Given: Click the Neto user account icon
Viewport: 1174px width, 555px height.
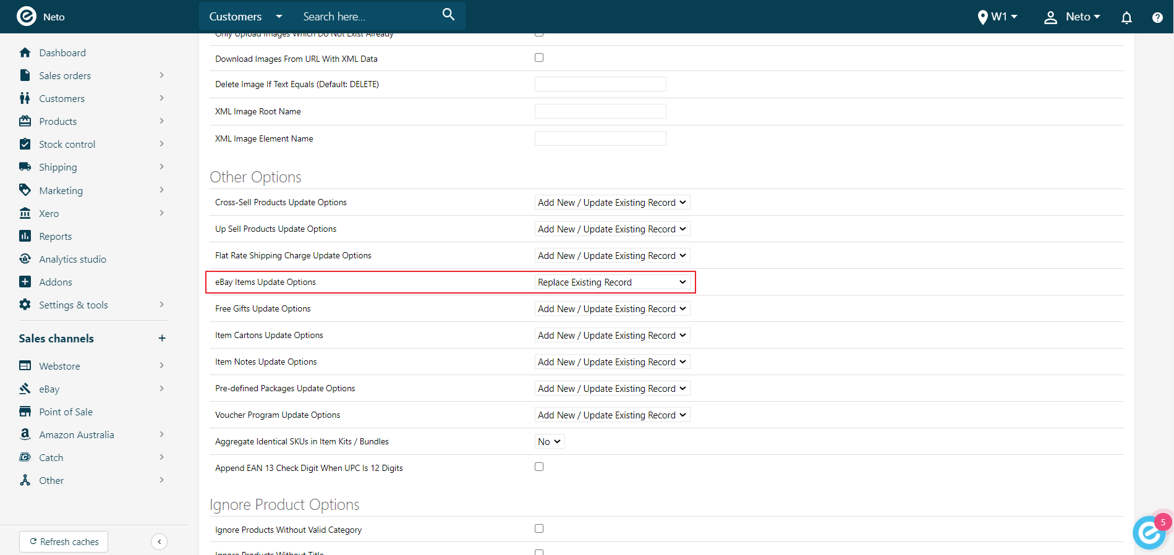Looking at the screenshot, I should 1050,17.
